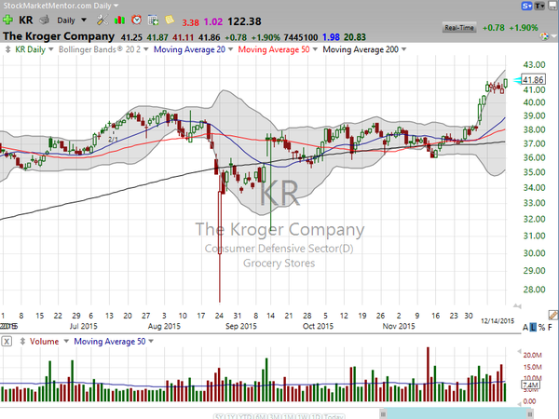The height and width of the screenshot is (419, 559).
Task: Close the volume pane with X button
Action: [7, 342]
